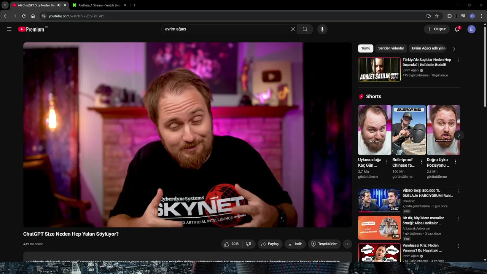Open options for Varoluşsal Kriz video

(x=458, y=246)
